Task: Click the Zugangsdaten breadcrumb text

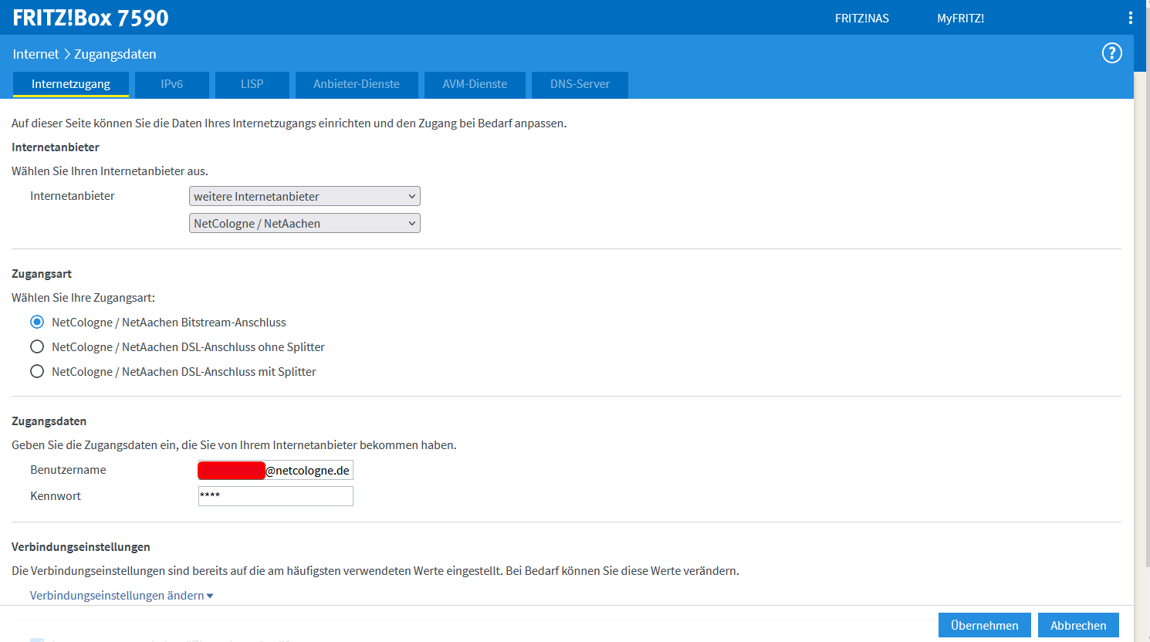Action: coord(115,54)
